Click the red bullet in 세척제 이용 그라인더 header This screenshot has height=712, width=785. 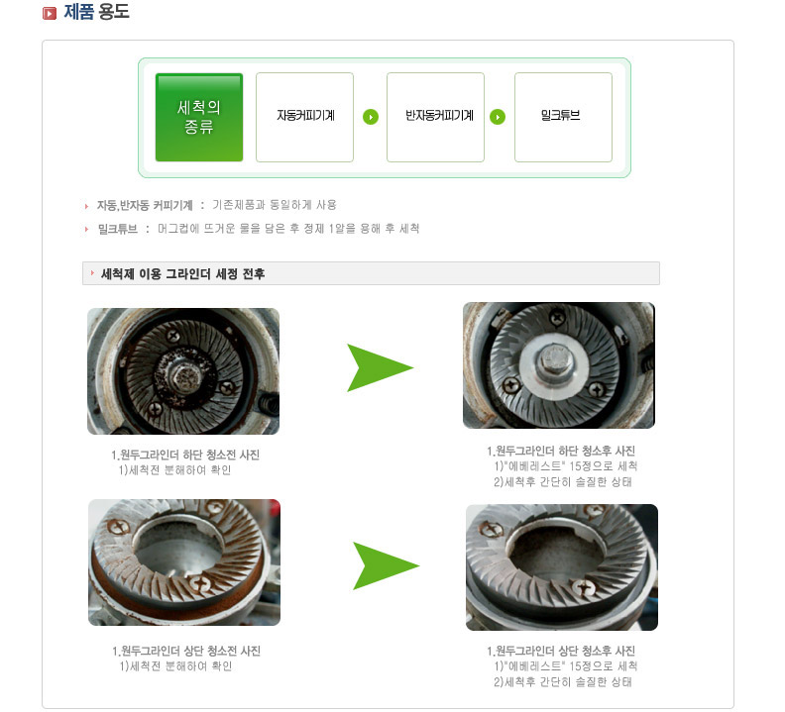(x=92, y=273)
